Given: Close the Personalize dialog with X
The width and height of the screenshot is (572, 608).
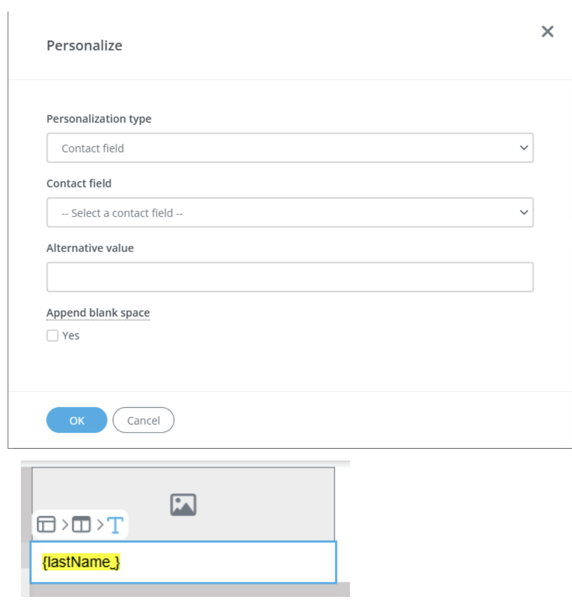Looking at the screenshot, I should [547, 31].
